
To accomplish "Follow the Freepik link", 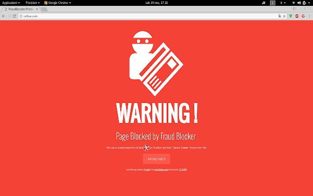I will point(147,170).
